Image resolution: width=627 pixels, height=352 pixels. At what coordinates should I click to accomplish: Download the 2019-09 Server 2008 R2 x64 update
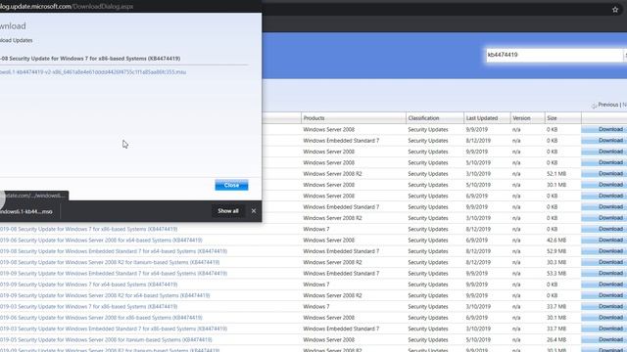(x=603, y=295)
